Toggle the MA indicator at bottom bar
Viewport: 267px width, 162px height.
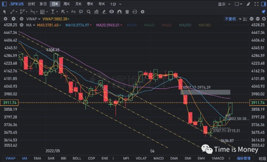point(25,158)
